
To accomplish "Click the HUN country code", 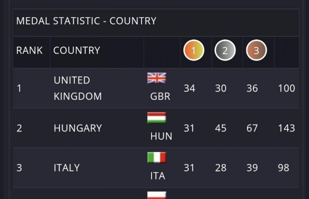I will pyautogui.click(x=161, y=136).
